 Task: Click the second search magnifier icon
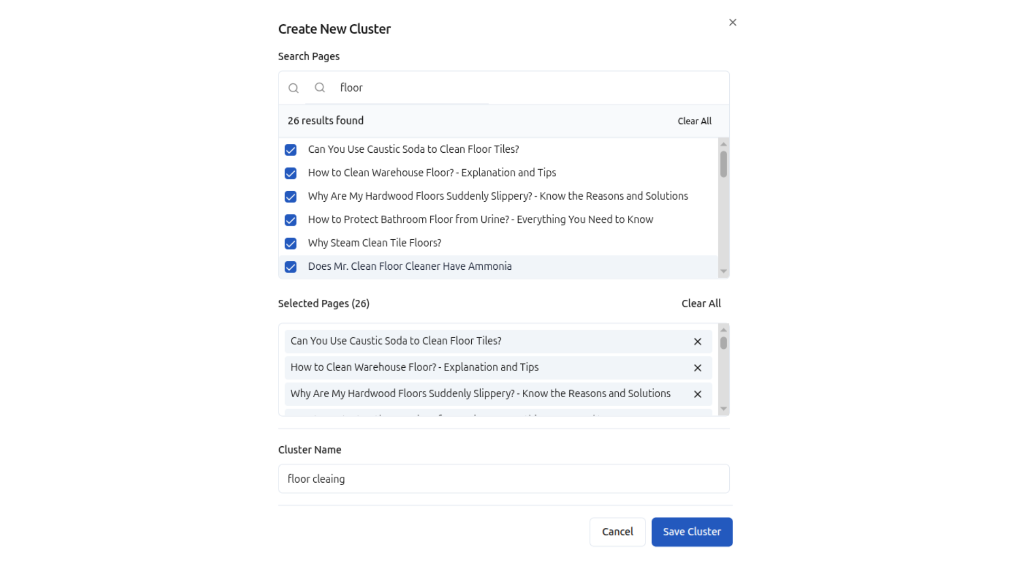point(320,87)
